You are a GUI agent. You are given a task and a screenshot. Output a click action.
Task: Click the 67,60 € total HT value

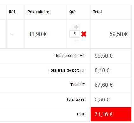(x=104, y=85)
